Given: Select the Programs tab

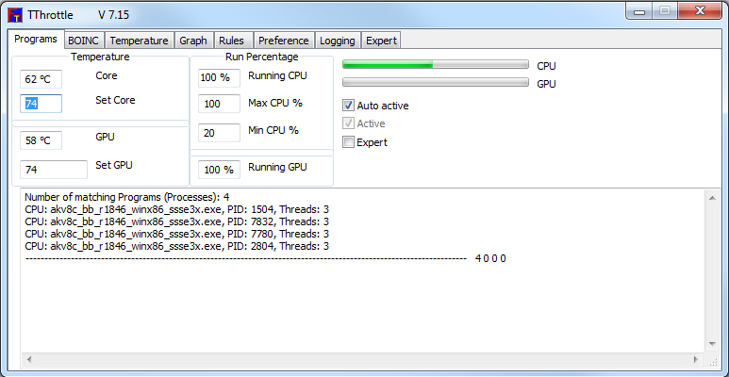Looking at the screenshot, I should click(x=36, y=39).
